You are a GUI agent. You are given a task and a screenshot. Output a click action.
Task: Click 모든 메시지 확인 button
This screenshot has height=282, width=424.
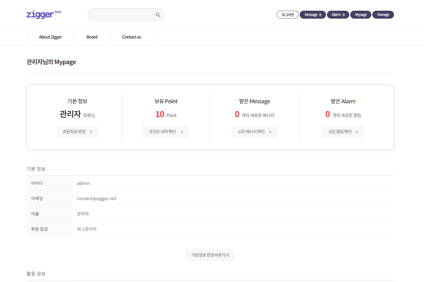[x=254, y=132]
